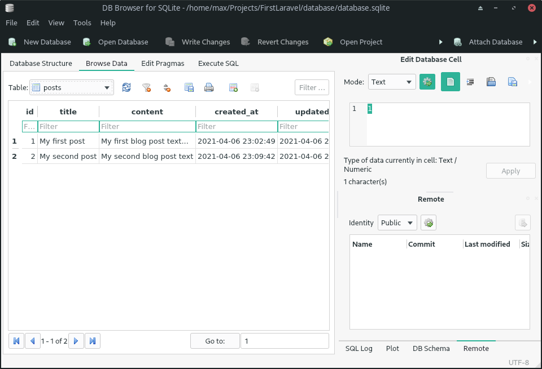
Task: Toggle automatic application of cell data
Action: (427, 82)
